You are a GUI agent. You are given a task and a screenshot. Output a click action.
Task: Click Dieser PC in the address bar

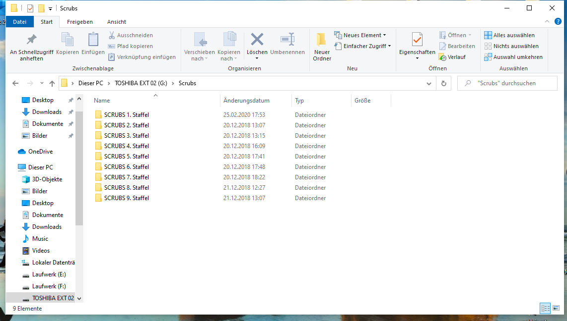91,83
